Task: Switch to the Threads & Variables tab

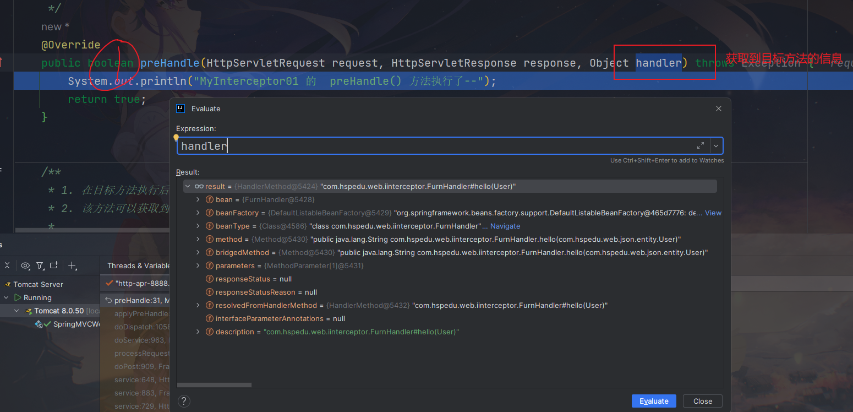Action: click(138, 265)
